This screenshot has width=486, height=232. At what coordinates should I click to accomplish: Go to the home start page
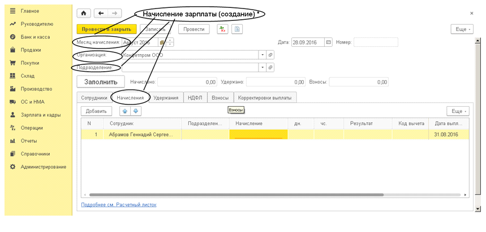point(84,14)
